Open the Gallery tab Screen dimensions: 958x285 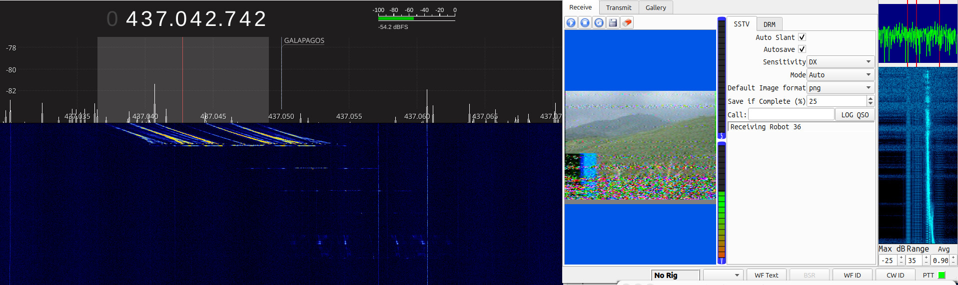tap(656, 7)
